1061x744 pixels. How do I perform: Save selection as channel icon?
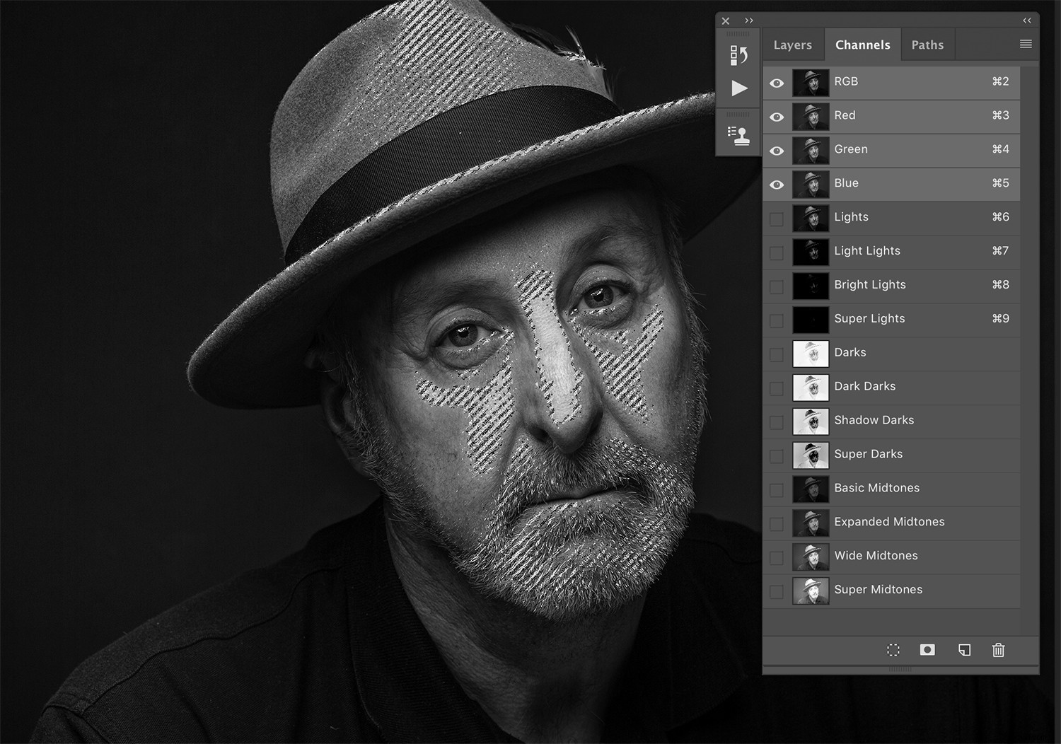pyautogui.click(x=927, y=650)
